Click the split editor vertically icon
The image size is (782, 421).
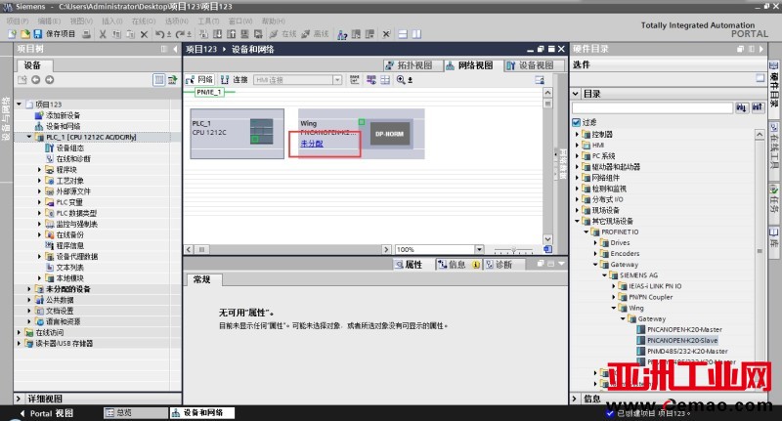click(x=416, y=34)
